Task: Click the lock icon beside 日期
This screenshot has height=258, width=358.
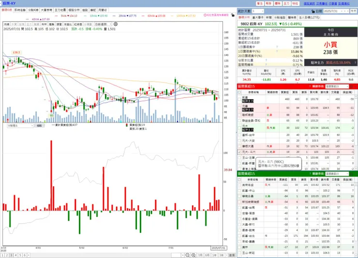Action: point(313,11)
